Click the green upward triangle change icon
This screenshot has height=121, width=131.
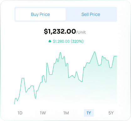click(x=50, y=41)
